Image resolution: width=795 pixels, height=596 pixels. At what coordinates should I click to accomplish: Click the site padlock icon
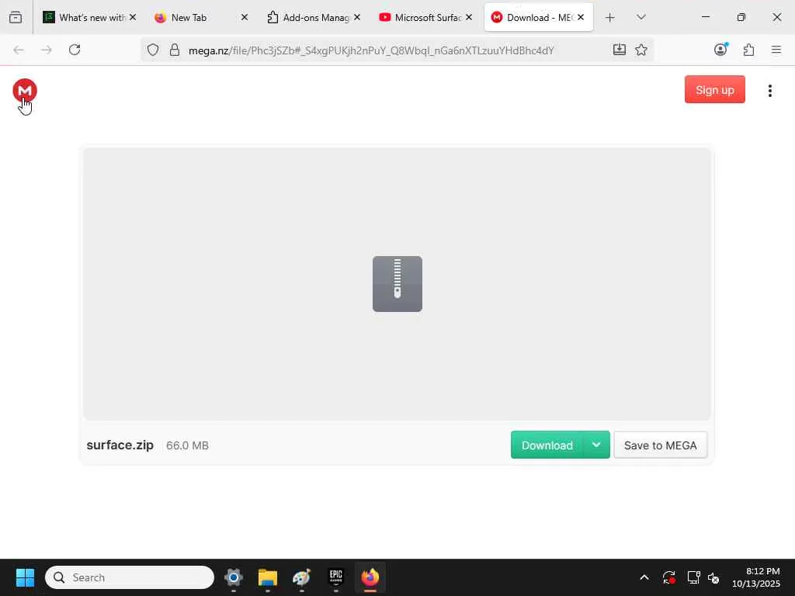175,50
